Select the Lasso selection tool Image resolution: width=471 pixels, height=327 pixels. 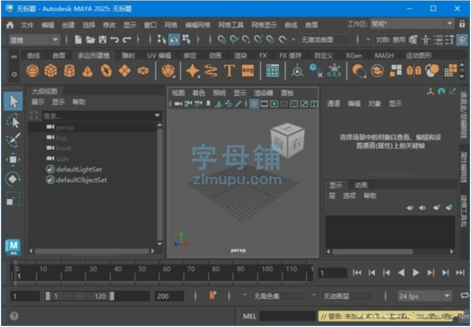click(x=13, y=121)
